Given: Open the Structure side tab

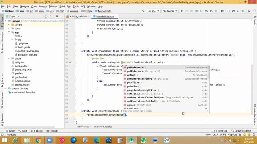Looking at the screenshot, I should (x=2, y=80).
